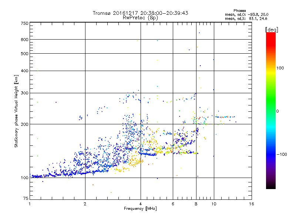Click the 'Frequency [MHz]' axis title

pos(140,209)
